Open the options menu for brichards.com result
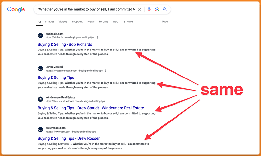Viewport: 261px width, 156px height. click(x=97, y=37)
